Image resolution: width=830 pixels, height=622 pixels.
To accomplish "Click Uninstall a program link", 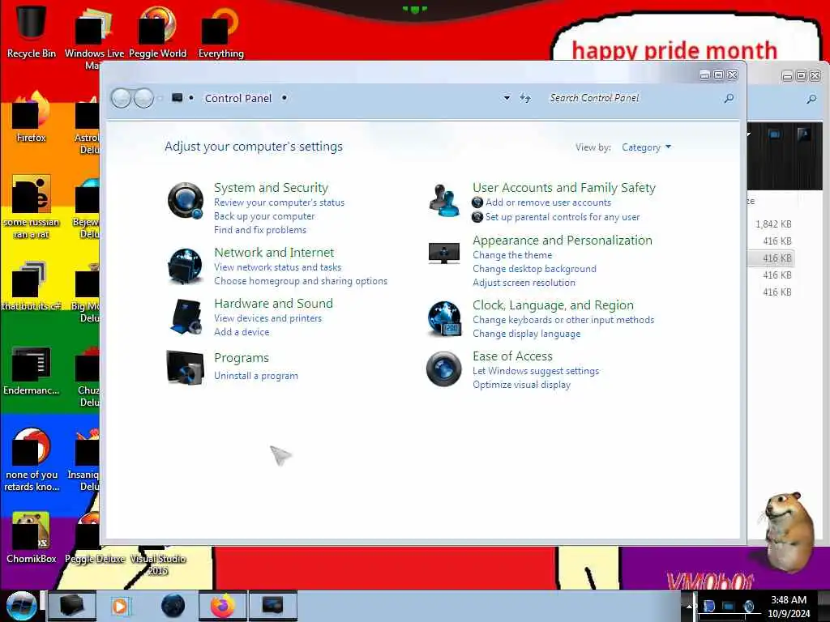I will point(256,376).
